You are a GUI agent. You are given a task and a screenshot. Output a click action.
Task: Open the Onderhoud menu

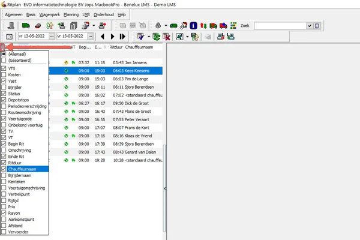pyautogui.click(x=103, y=13)
